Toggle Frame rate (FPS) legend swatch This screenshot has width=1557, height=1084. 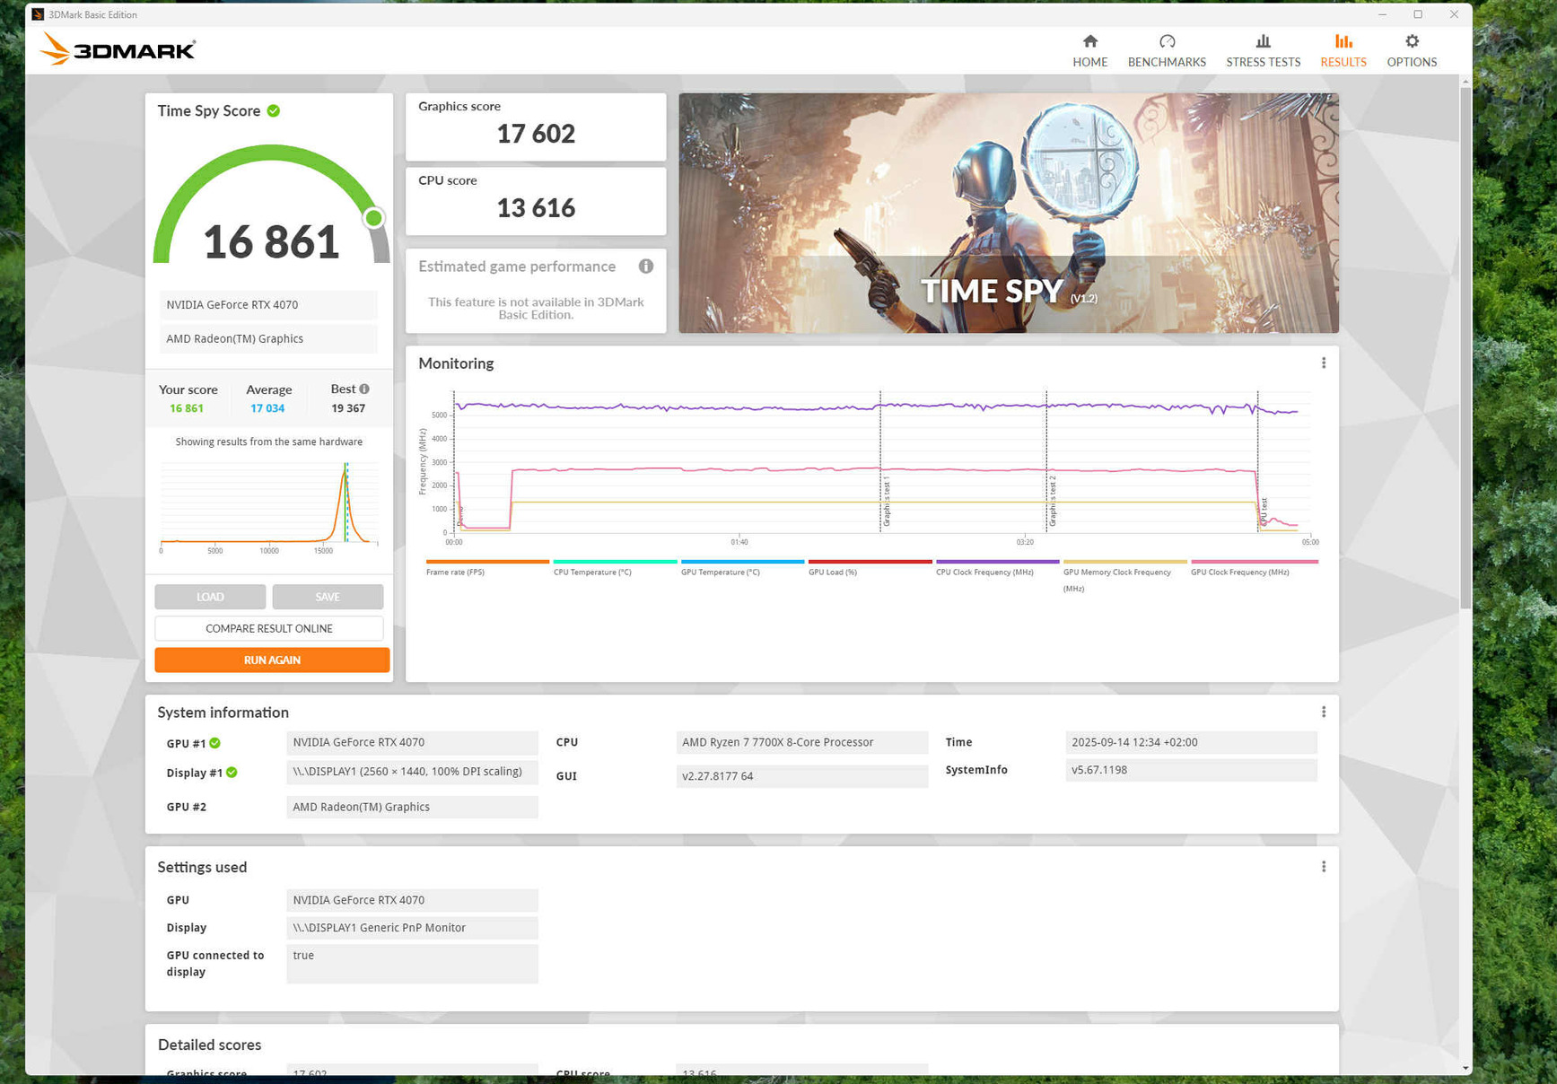coord(487,562)
